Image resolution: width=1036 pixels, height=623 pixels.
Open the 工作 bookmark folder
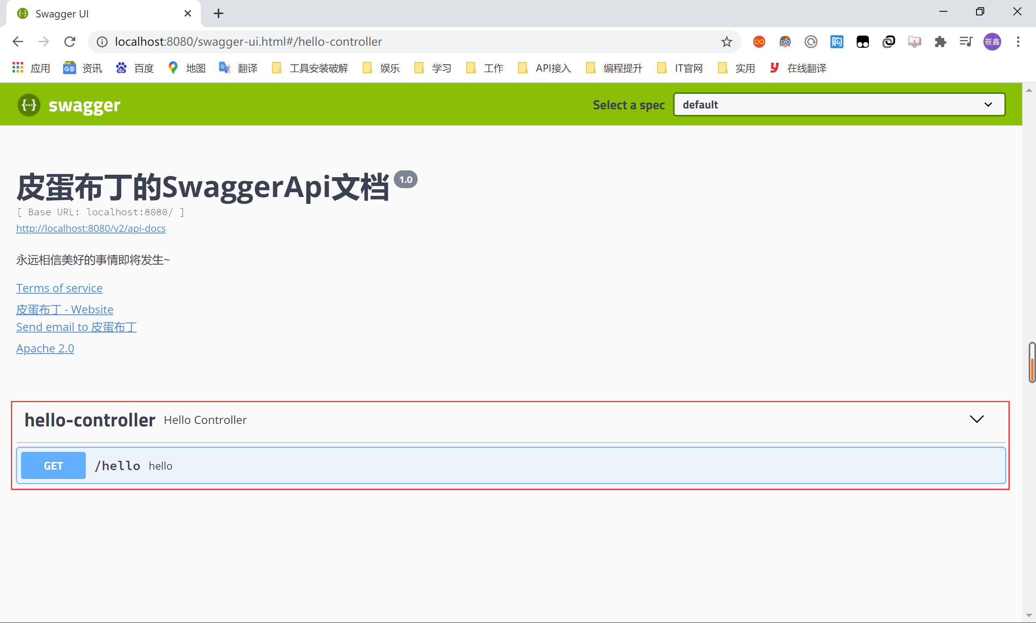coord(485,68)
